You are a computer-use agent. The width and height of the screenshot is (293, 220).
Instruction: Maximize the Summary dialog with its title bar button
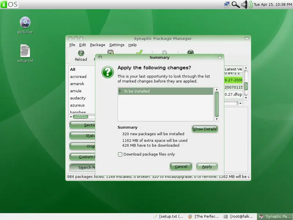coord(220,57)
